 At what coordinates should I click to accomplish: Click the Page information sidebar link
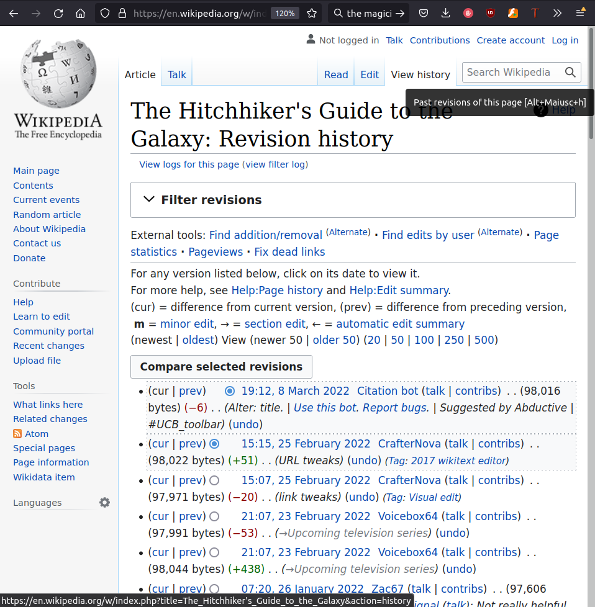51,462
